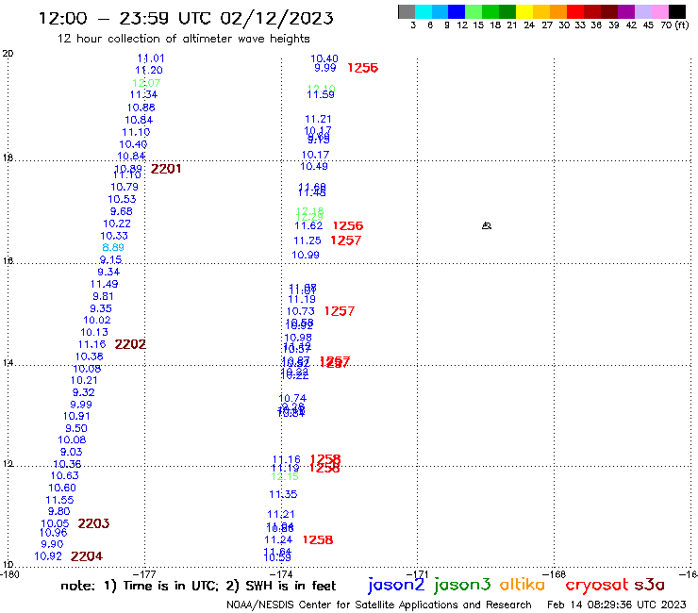
Task: Select the wave height value 11.62
Action: click(x=308, y=225)
